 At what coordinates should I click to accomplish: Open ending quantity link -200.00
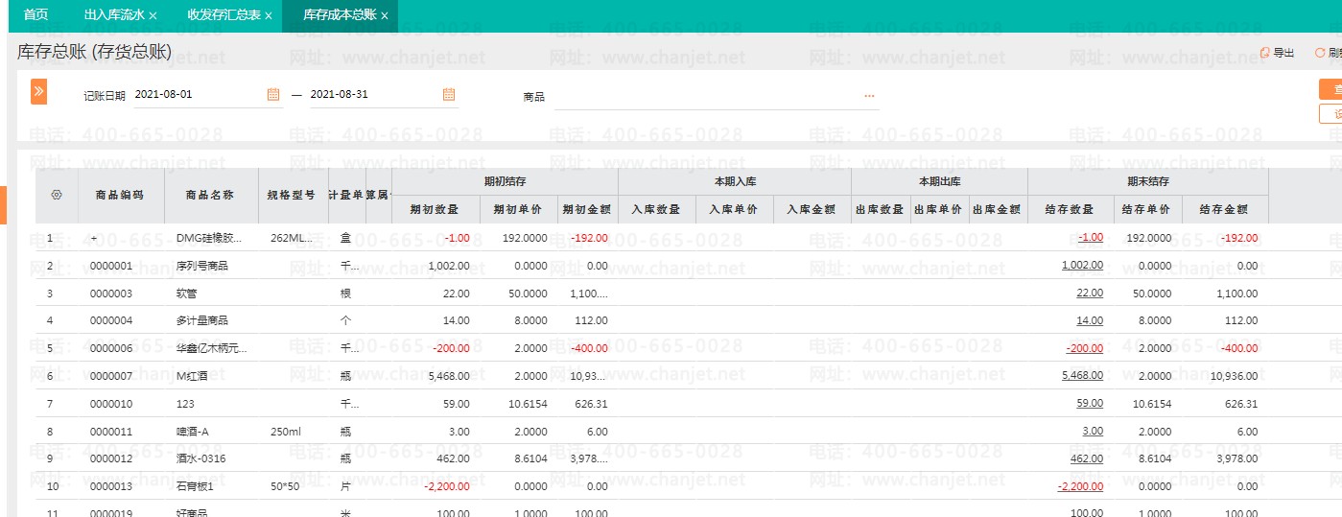click(1085, 348)
